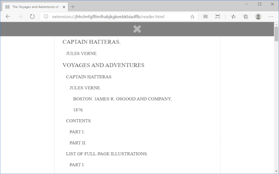
Task: Add this page to favorites with the star
Action: tap(192, 17)
